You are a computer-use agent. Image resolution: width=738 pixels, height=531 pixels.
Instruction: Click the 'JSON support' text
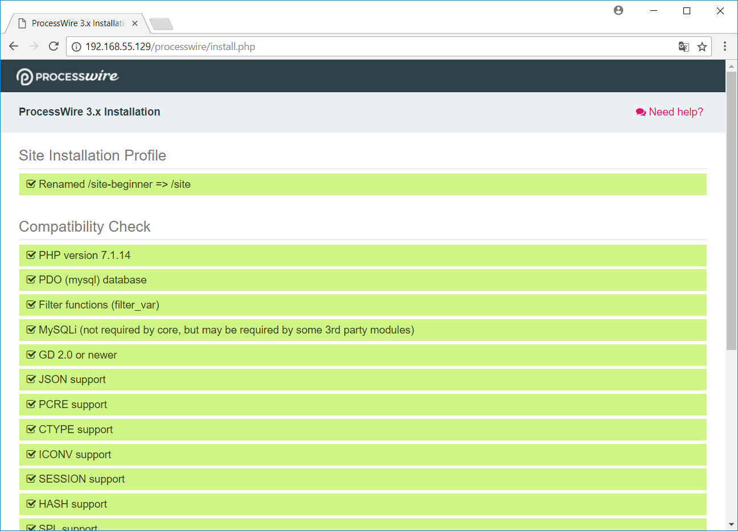pos(72,380)
